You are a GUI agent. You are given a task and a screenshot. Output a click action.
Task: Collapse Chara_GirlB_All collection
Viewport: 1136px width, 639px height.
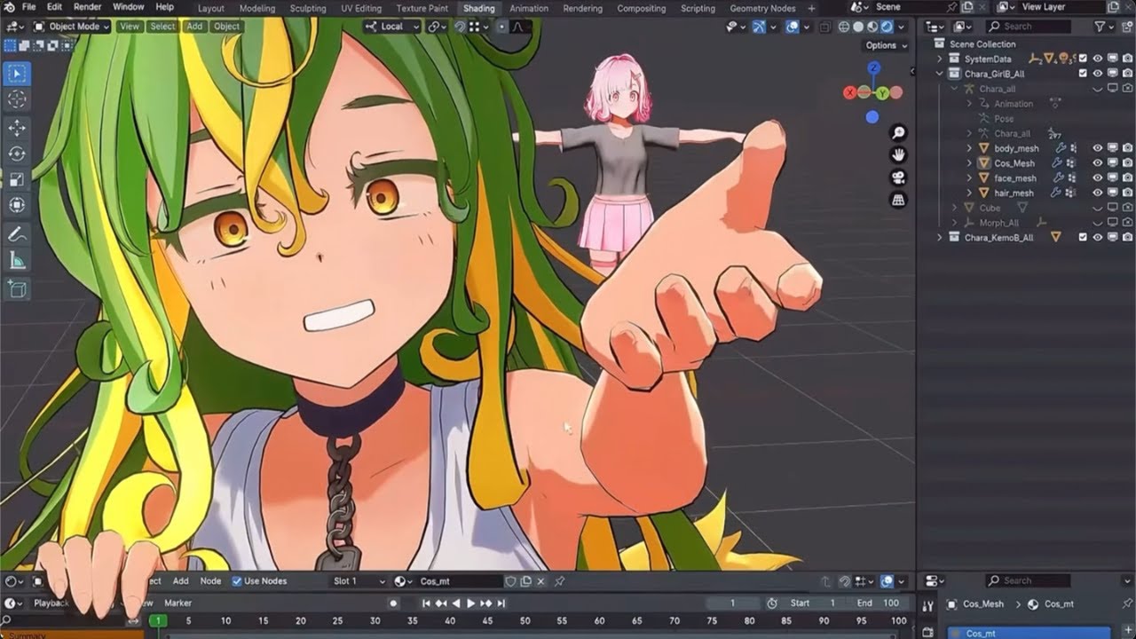pyautogui.click(x=940, y=74)
